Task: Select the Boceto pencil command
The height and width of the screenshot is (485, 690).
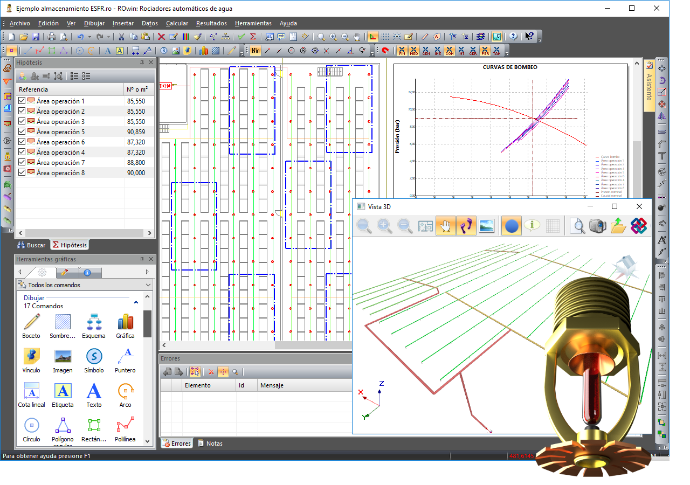Action: 31,326
